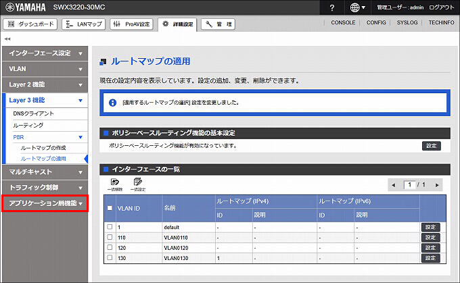
Task: Click 設定 button for VLAN0110 row
Action: [431, 237]
